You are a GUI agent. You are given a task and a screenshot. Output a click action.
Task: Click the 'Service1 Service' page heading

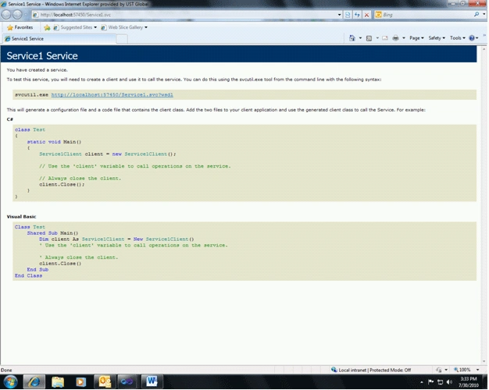click(42, 55)
